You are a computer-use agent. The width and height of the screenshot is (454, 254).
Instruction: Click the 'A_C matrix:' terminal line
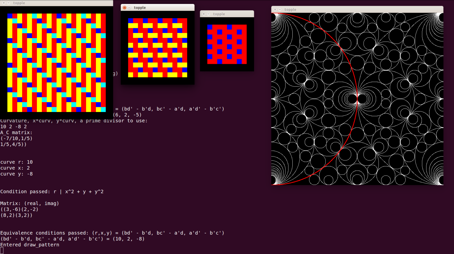[x=16, y=133]
